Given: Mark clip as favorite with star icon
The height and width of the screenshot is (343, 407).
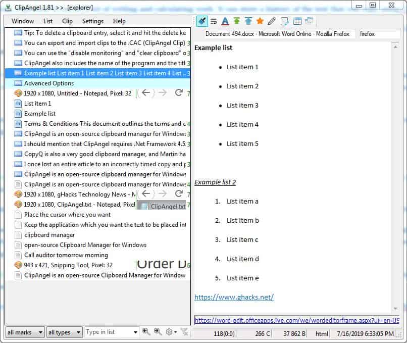Looking at the screenshot, I should point(261,22).
